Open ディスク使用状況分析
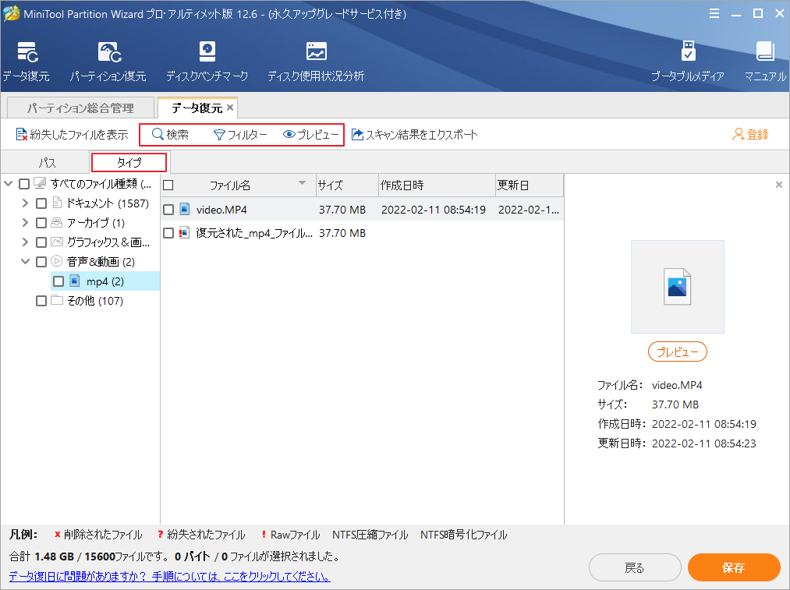Image resolution: width=790 pixels, height=590 pixels. pos(316,60)
